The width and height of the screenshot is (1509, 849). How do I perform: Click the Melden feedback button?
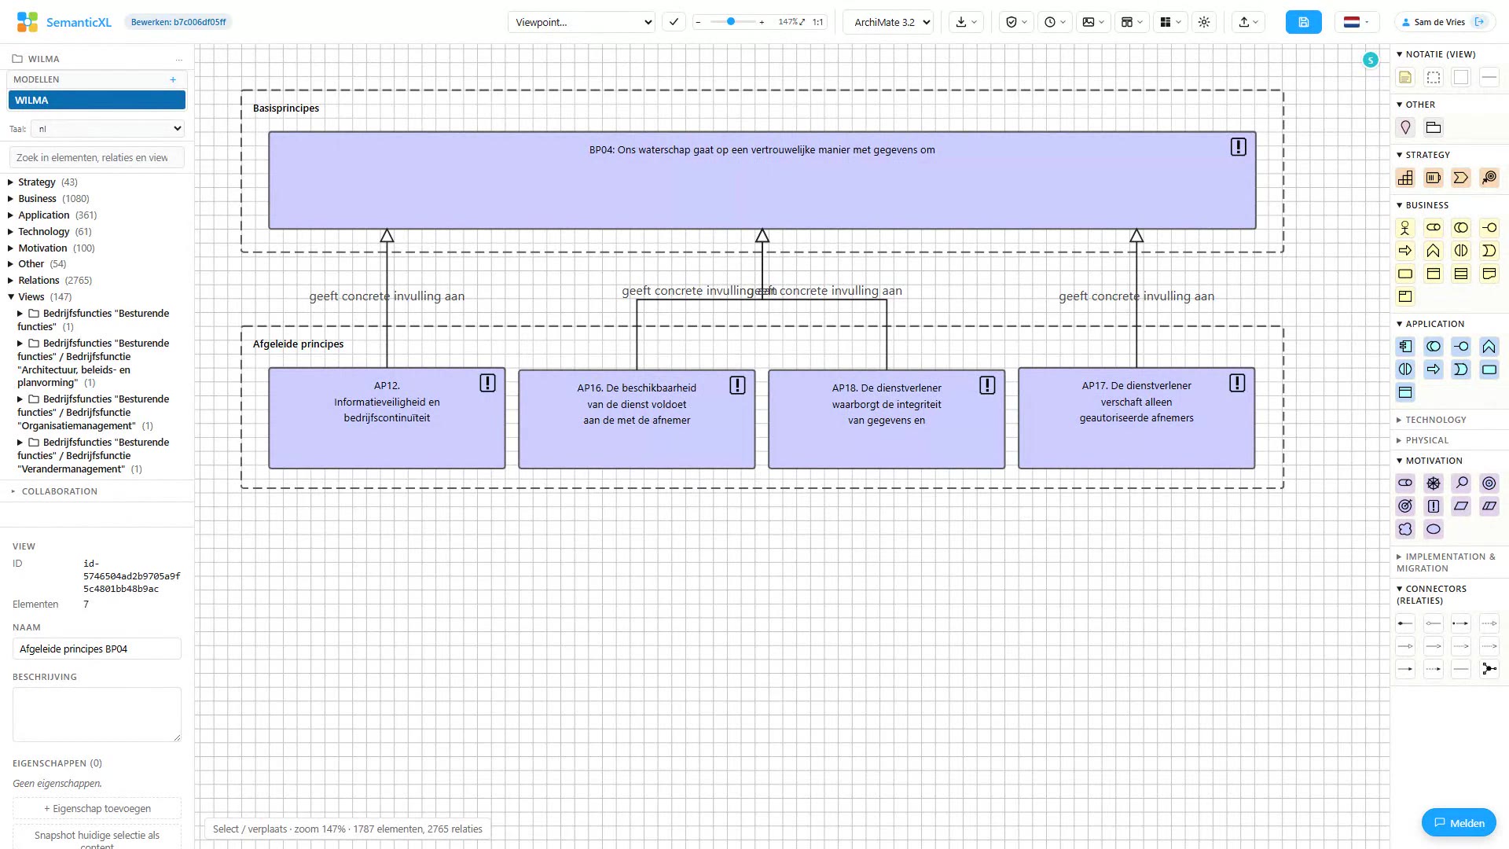tap(1459, 823)
